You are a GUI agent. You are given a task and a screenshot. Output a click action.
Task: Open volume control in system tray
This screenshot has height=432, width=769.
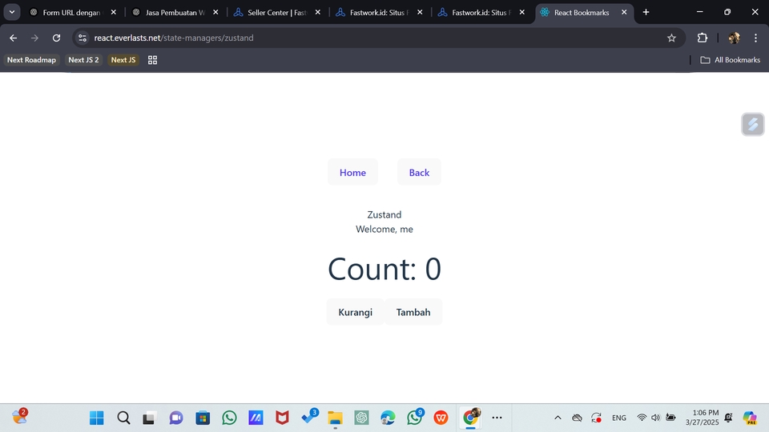(656, 418)
